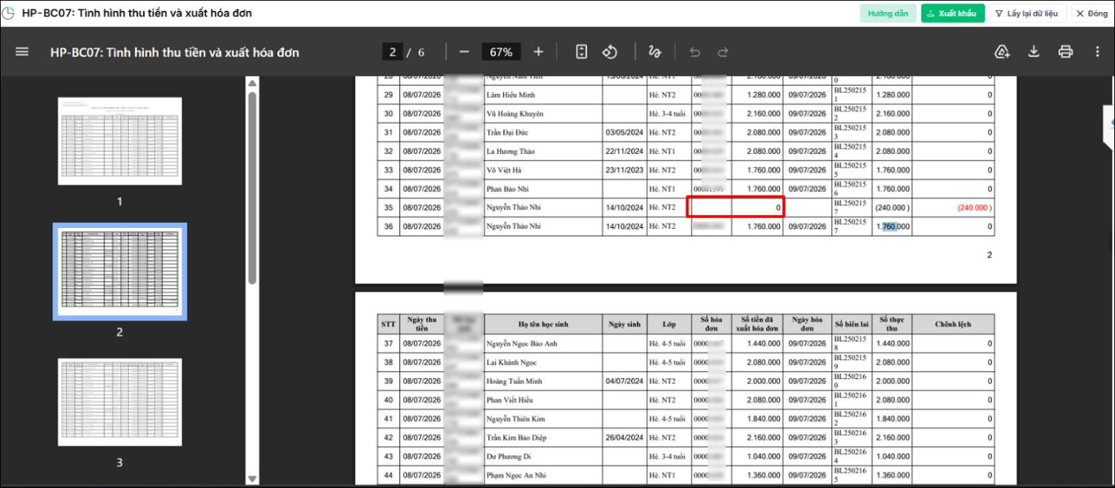
Task: Click the STT column header
Action: tap(388, 324)
